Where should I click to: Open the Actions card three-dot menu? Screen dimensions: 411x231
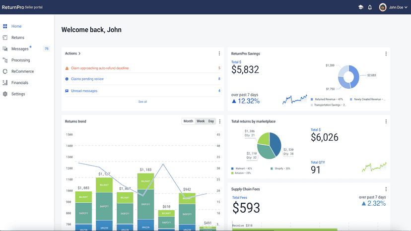(219, 54)
